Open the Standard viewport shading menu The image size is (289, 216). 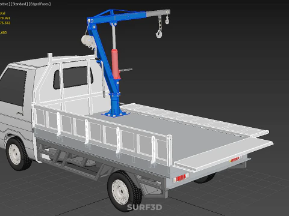19,4
